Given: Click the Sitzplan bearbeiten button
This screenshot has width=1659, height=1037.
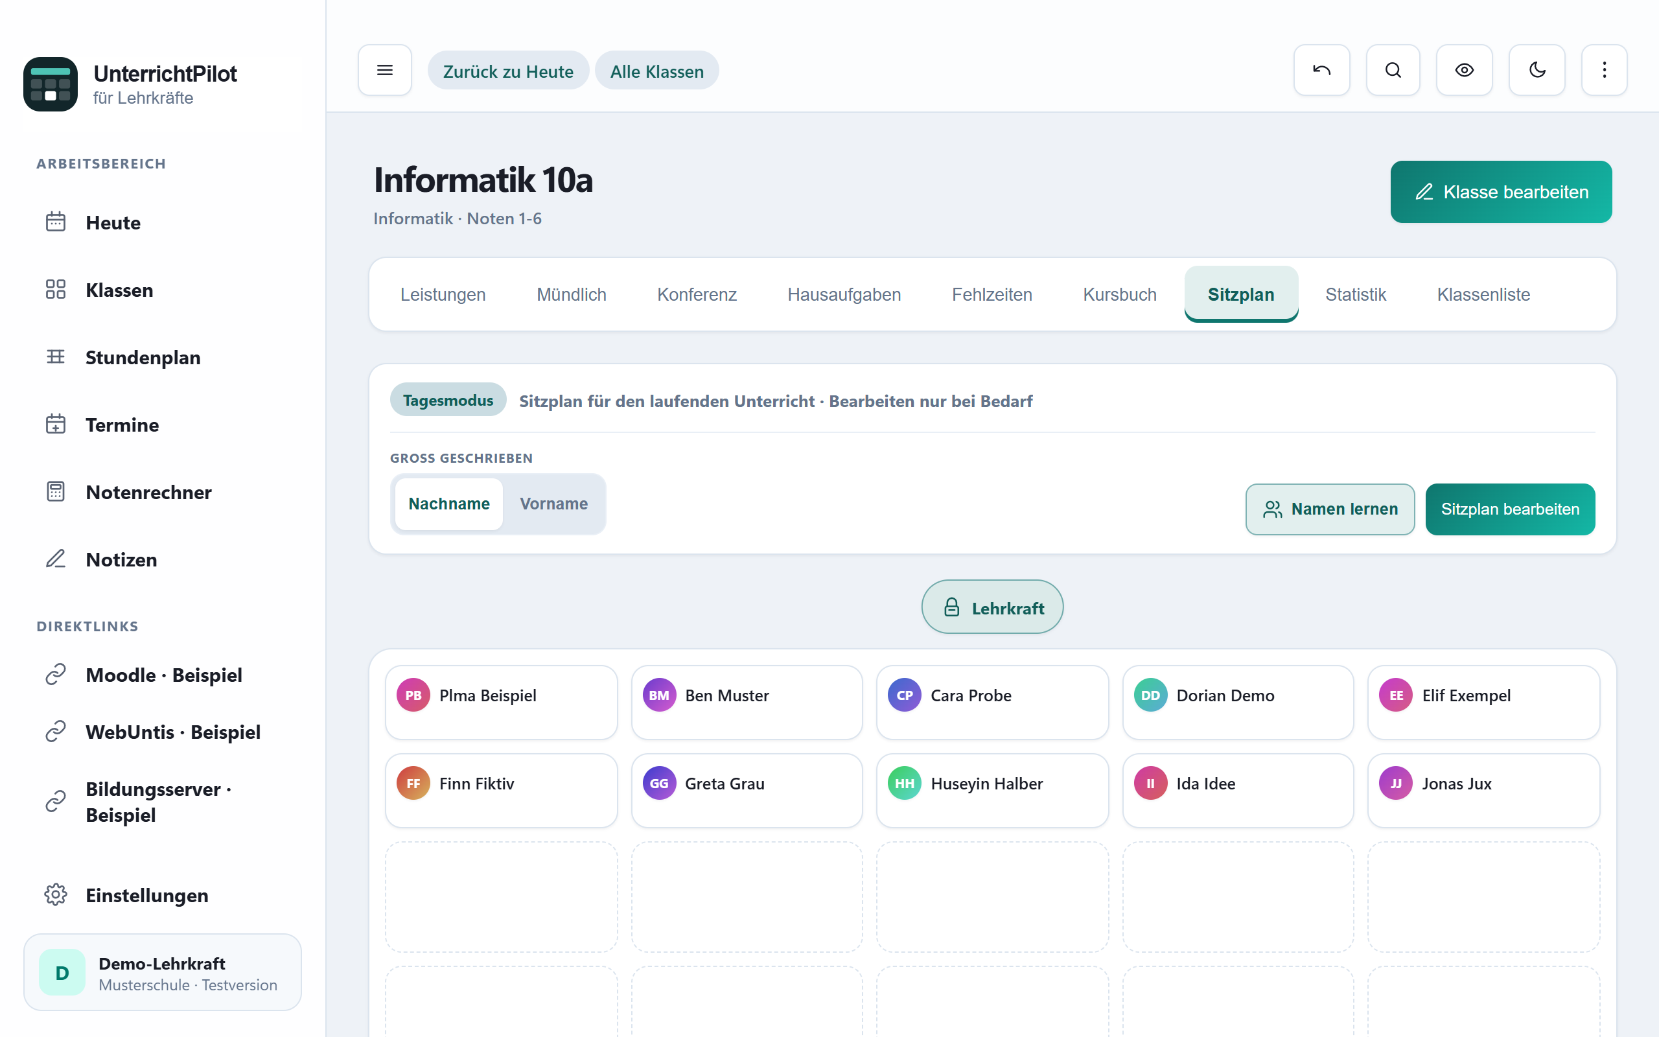Looking at the screenshot, I should [x=1510, y=509].
